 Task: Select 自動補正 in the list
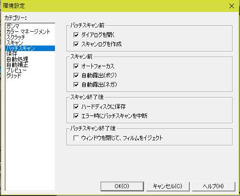(x=30, y=65)
